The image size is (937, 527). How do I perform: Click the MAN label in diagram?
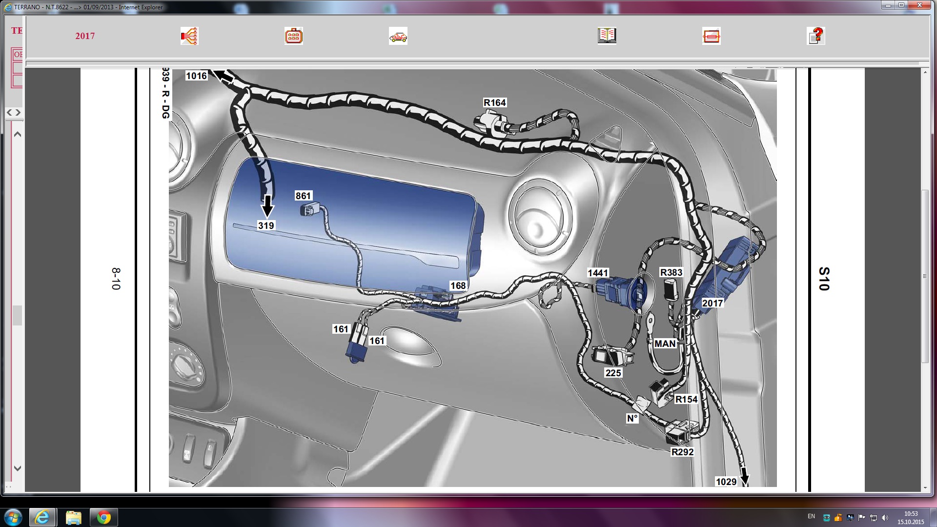pos(665,344)
